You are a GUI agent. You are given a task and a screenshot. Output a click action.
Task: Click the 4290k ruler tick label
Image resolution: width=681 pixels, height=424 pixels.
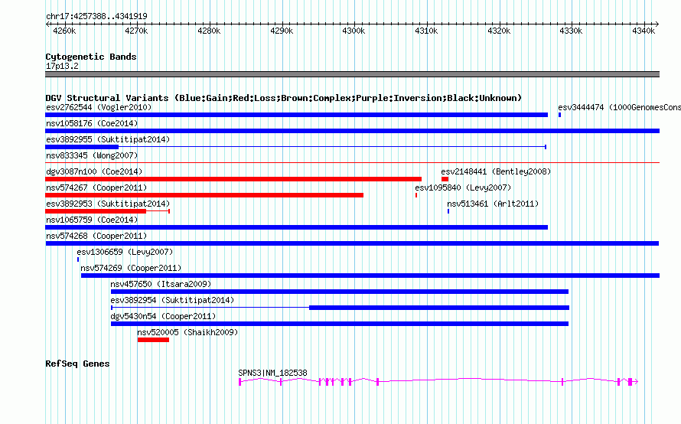click(282, 31)
